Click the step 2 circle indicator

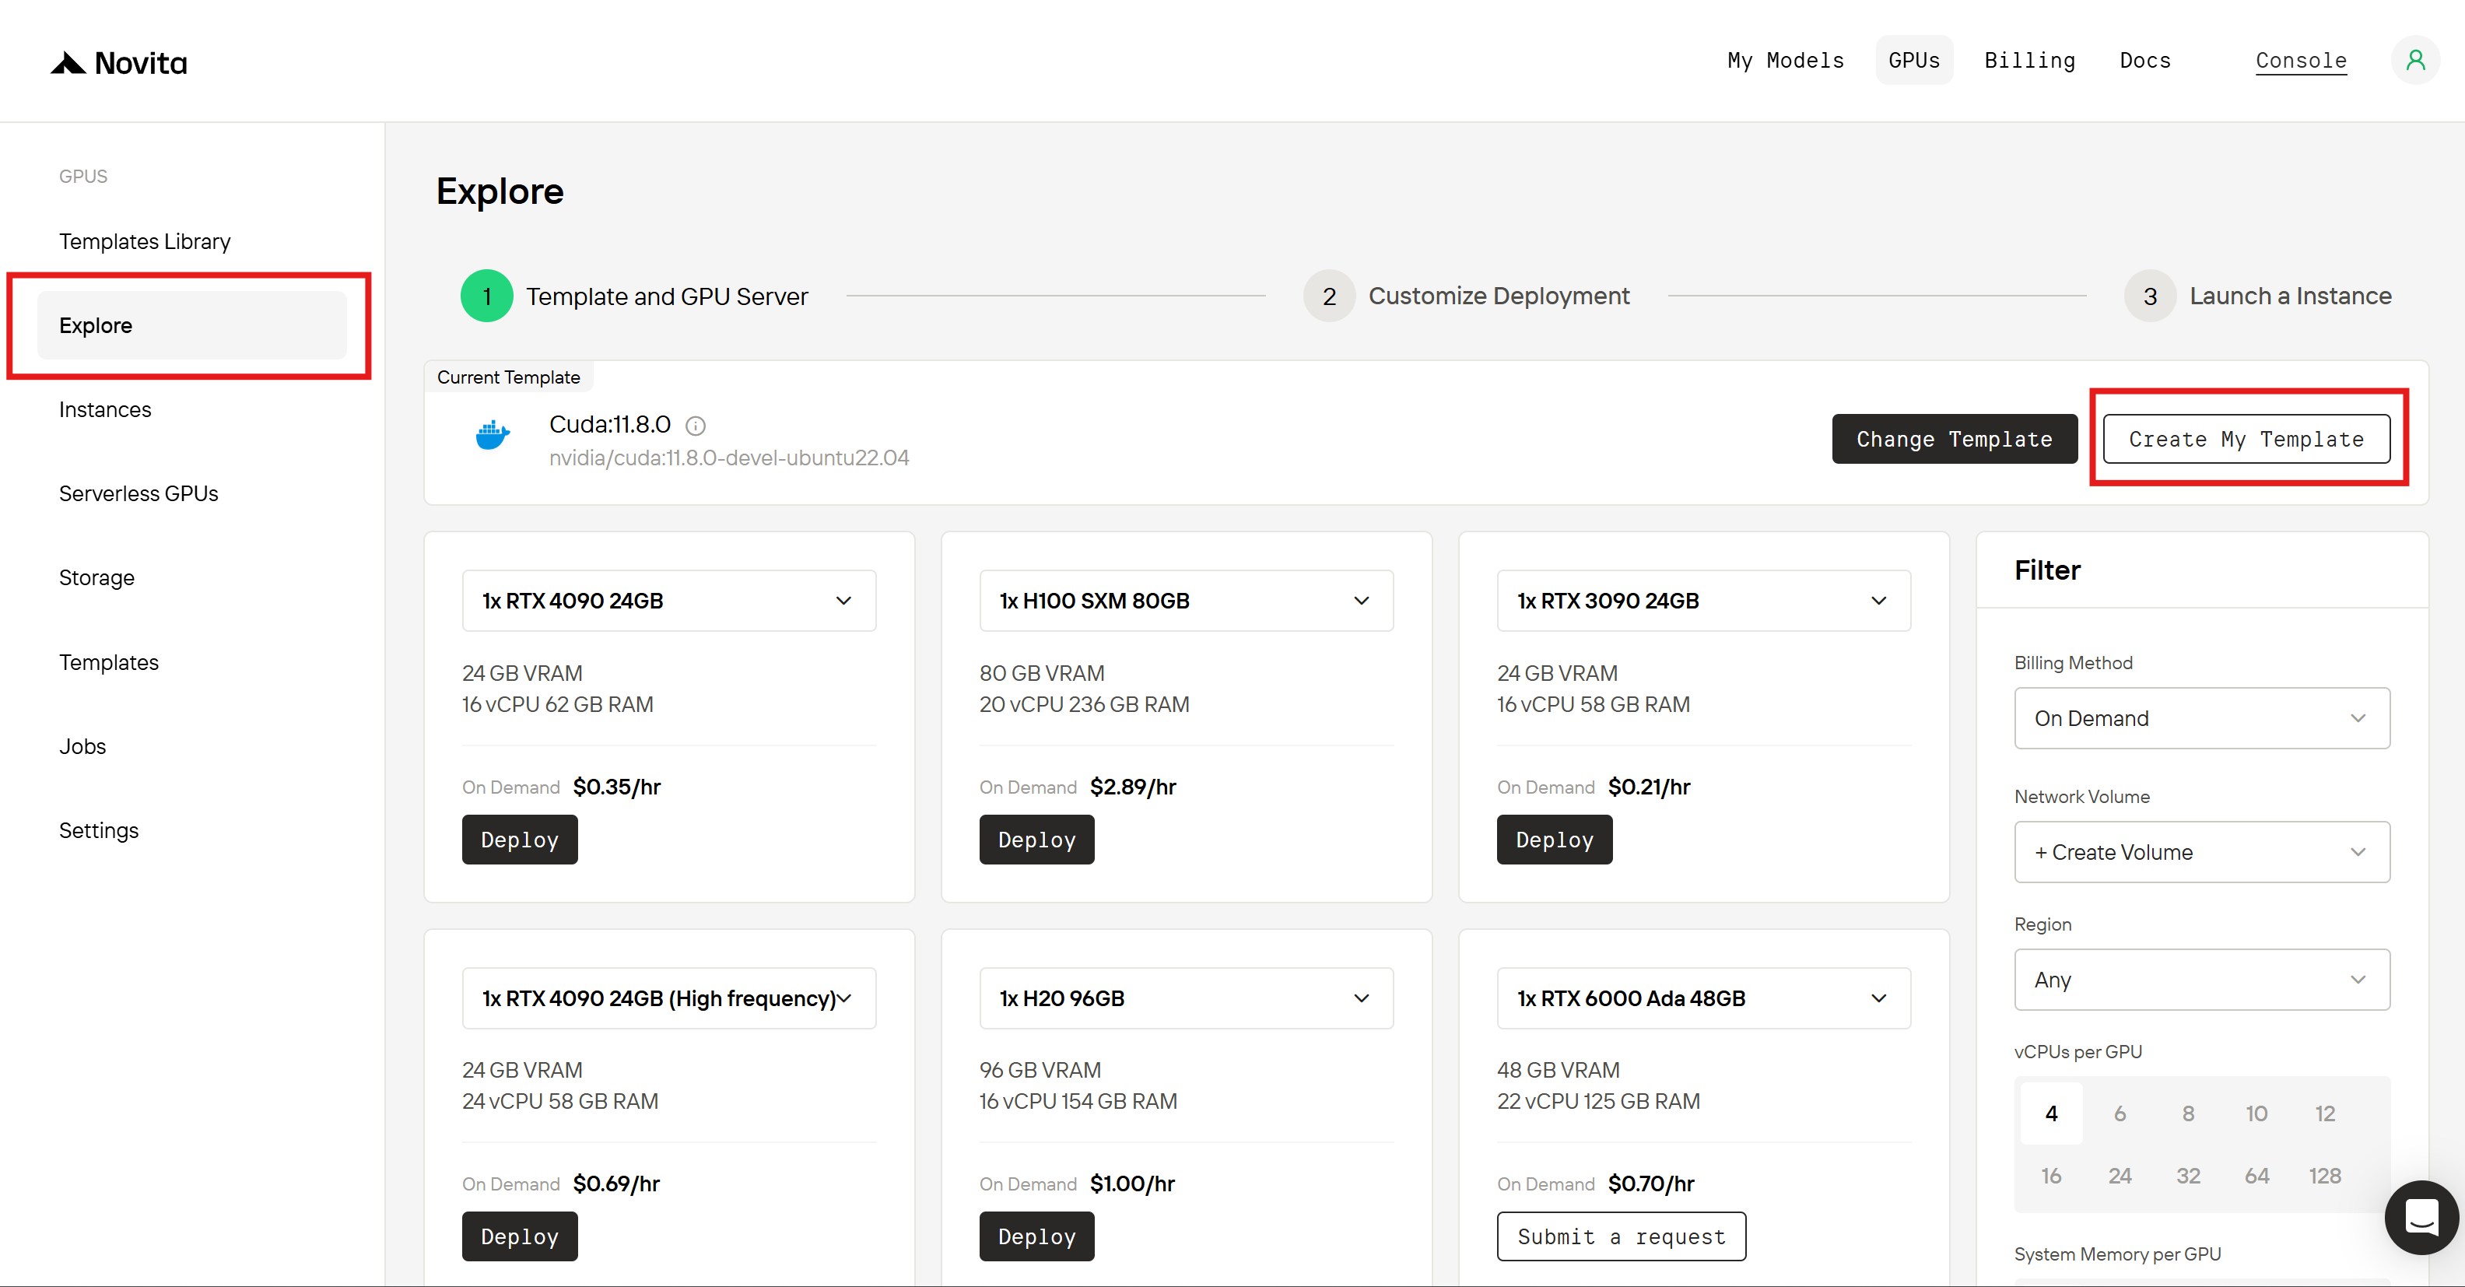[1328, 296]
